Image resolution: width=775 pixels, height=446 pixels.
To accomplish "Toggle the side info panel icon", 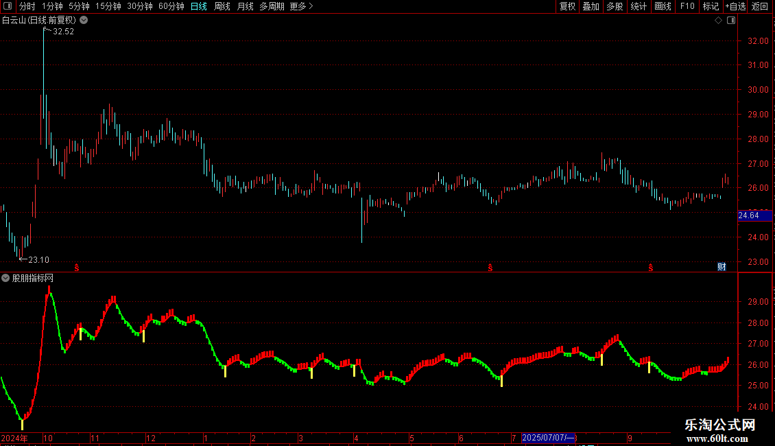I will [x=731, y=21].
